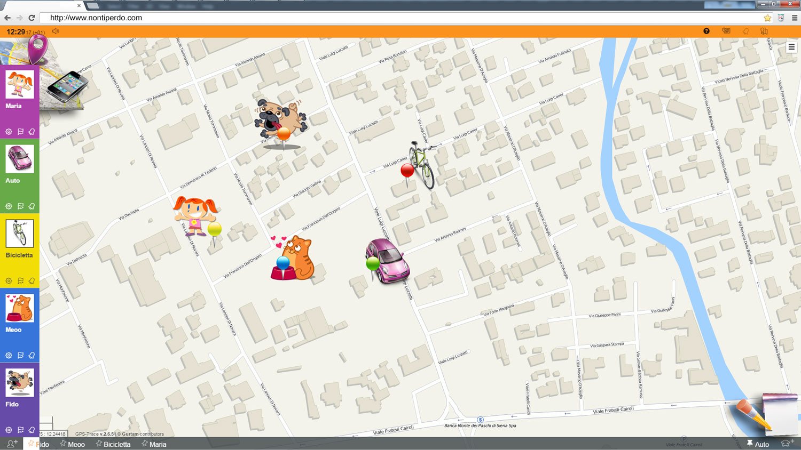Screen dimensions: 801x450
Task: Click the flag icon on the Fido card
Action: click(x=20, y=430)
